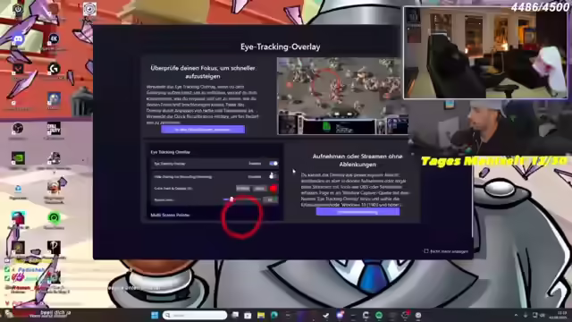Click the taskbar search box
The image size is (572, 322).
tap(195, 315)
